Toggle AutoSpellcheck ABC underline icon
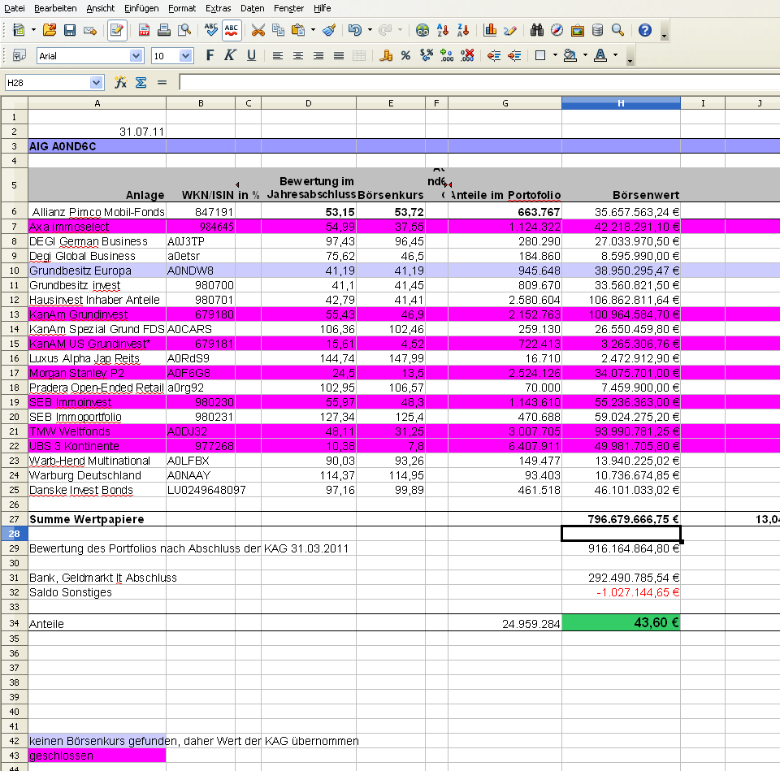 pos(232,31)
